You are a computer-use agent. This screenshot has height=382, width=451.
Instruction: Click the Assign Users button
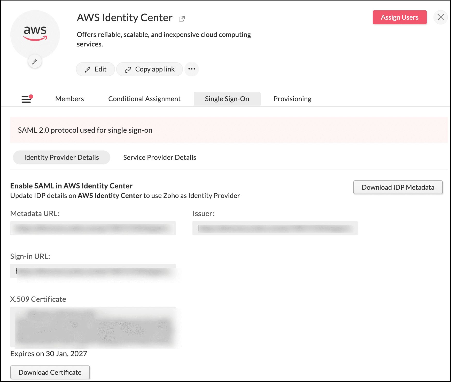(399, 17)
